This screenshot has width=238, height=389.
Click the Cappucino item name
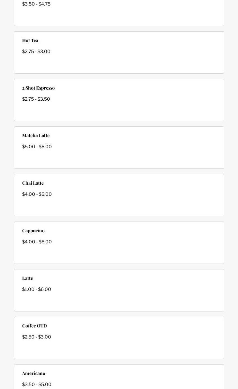pos(33,231)
